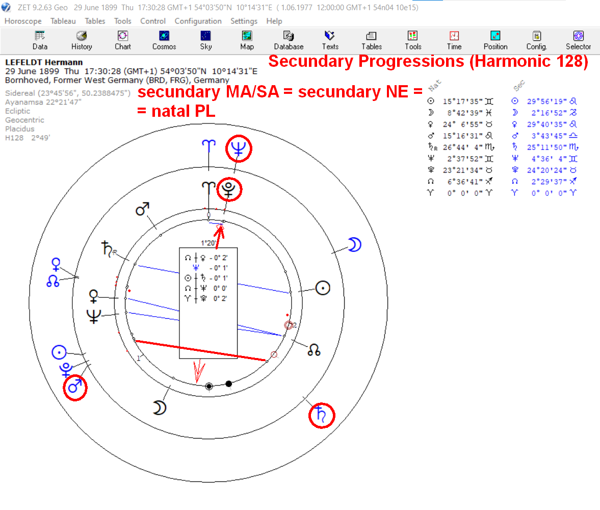The image size is (600, 510).
Task: Click the blue secondary Moon glyph
Action: pyautogui.click(x=354, y=244)
